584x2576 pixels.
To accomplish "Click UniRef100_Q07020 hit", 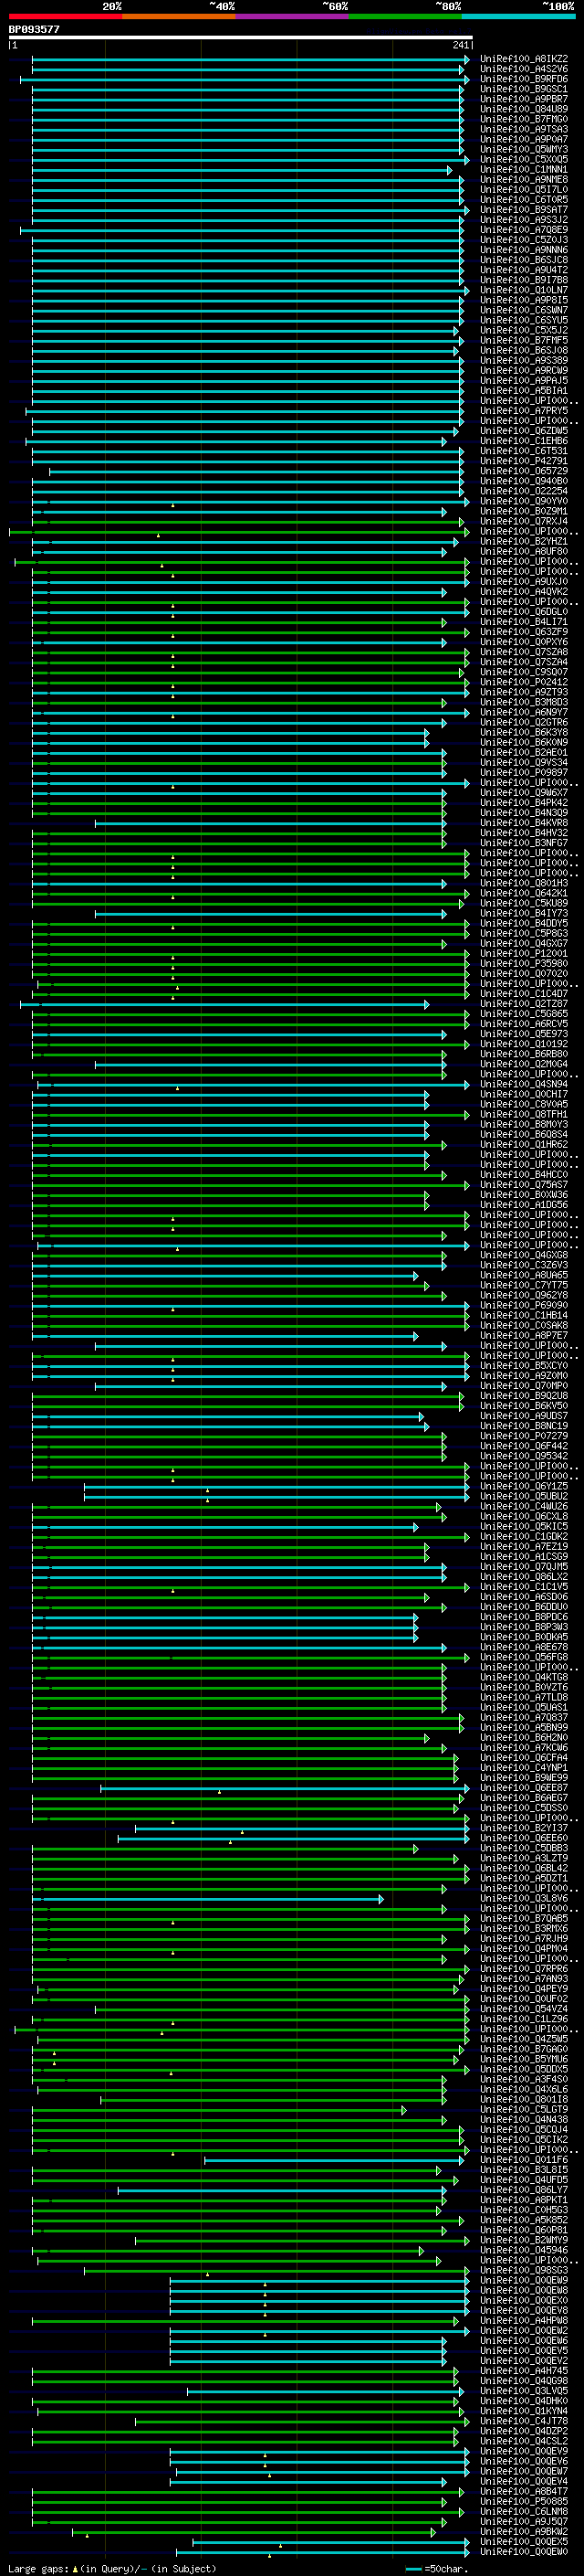I will pyautogui.click(x=524, y=973).
